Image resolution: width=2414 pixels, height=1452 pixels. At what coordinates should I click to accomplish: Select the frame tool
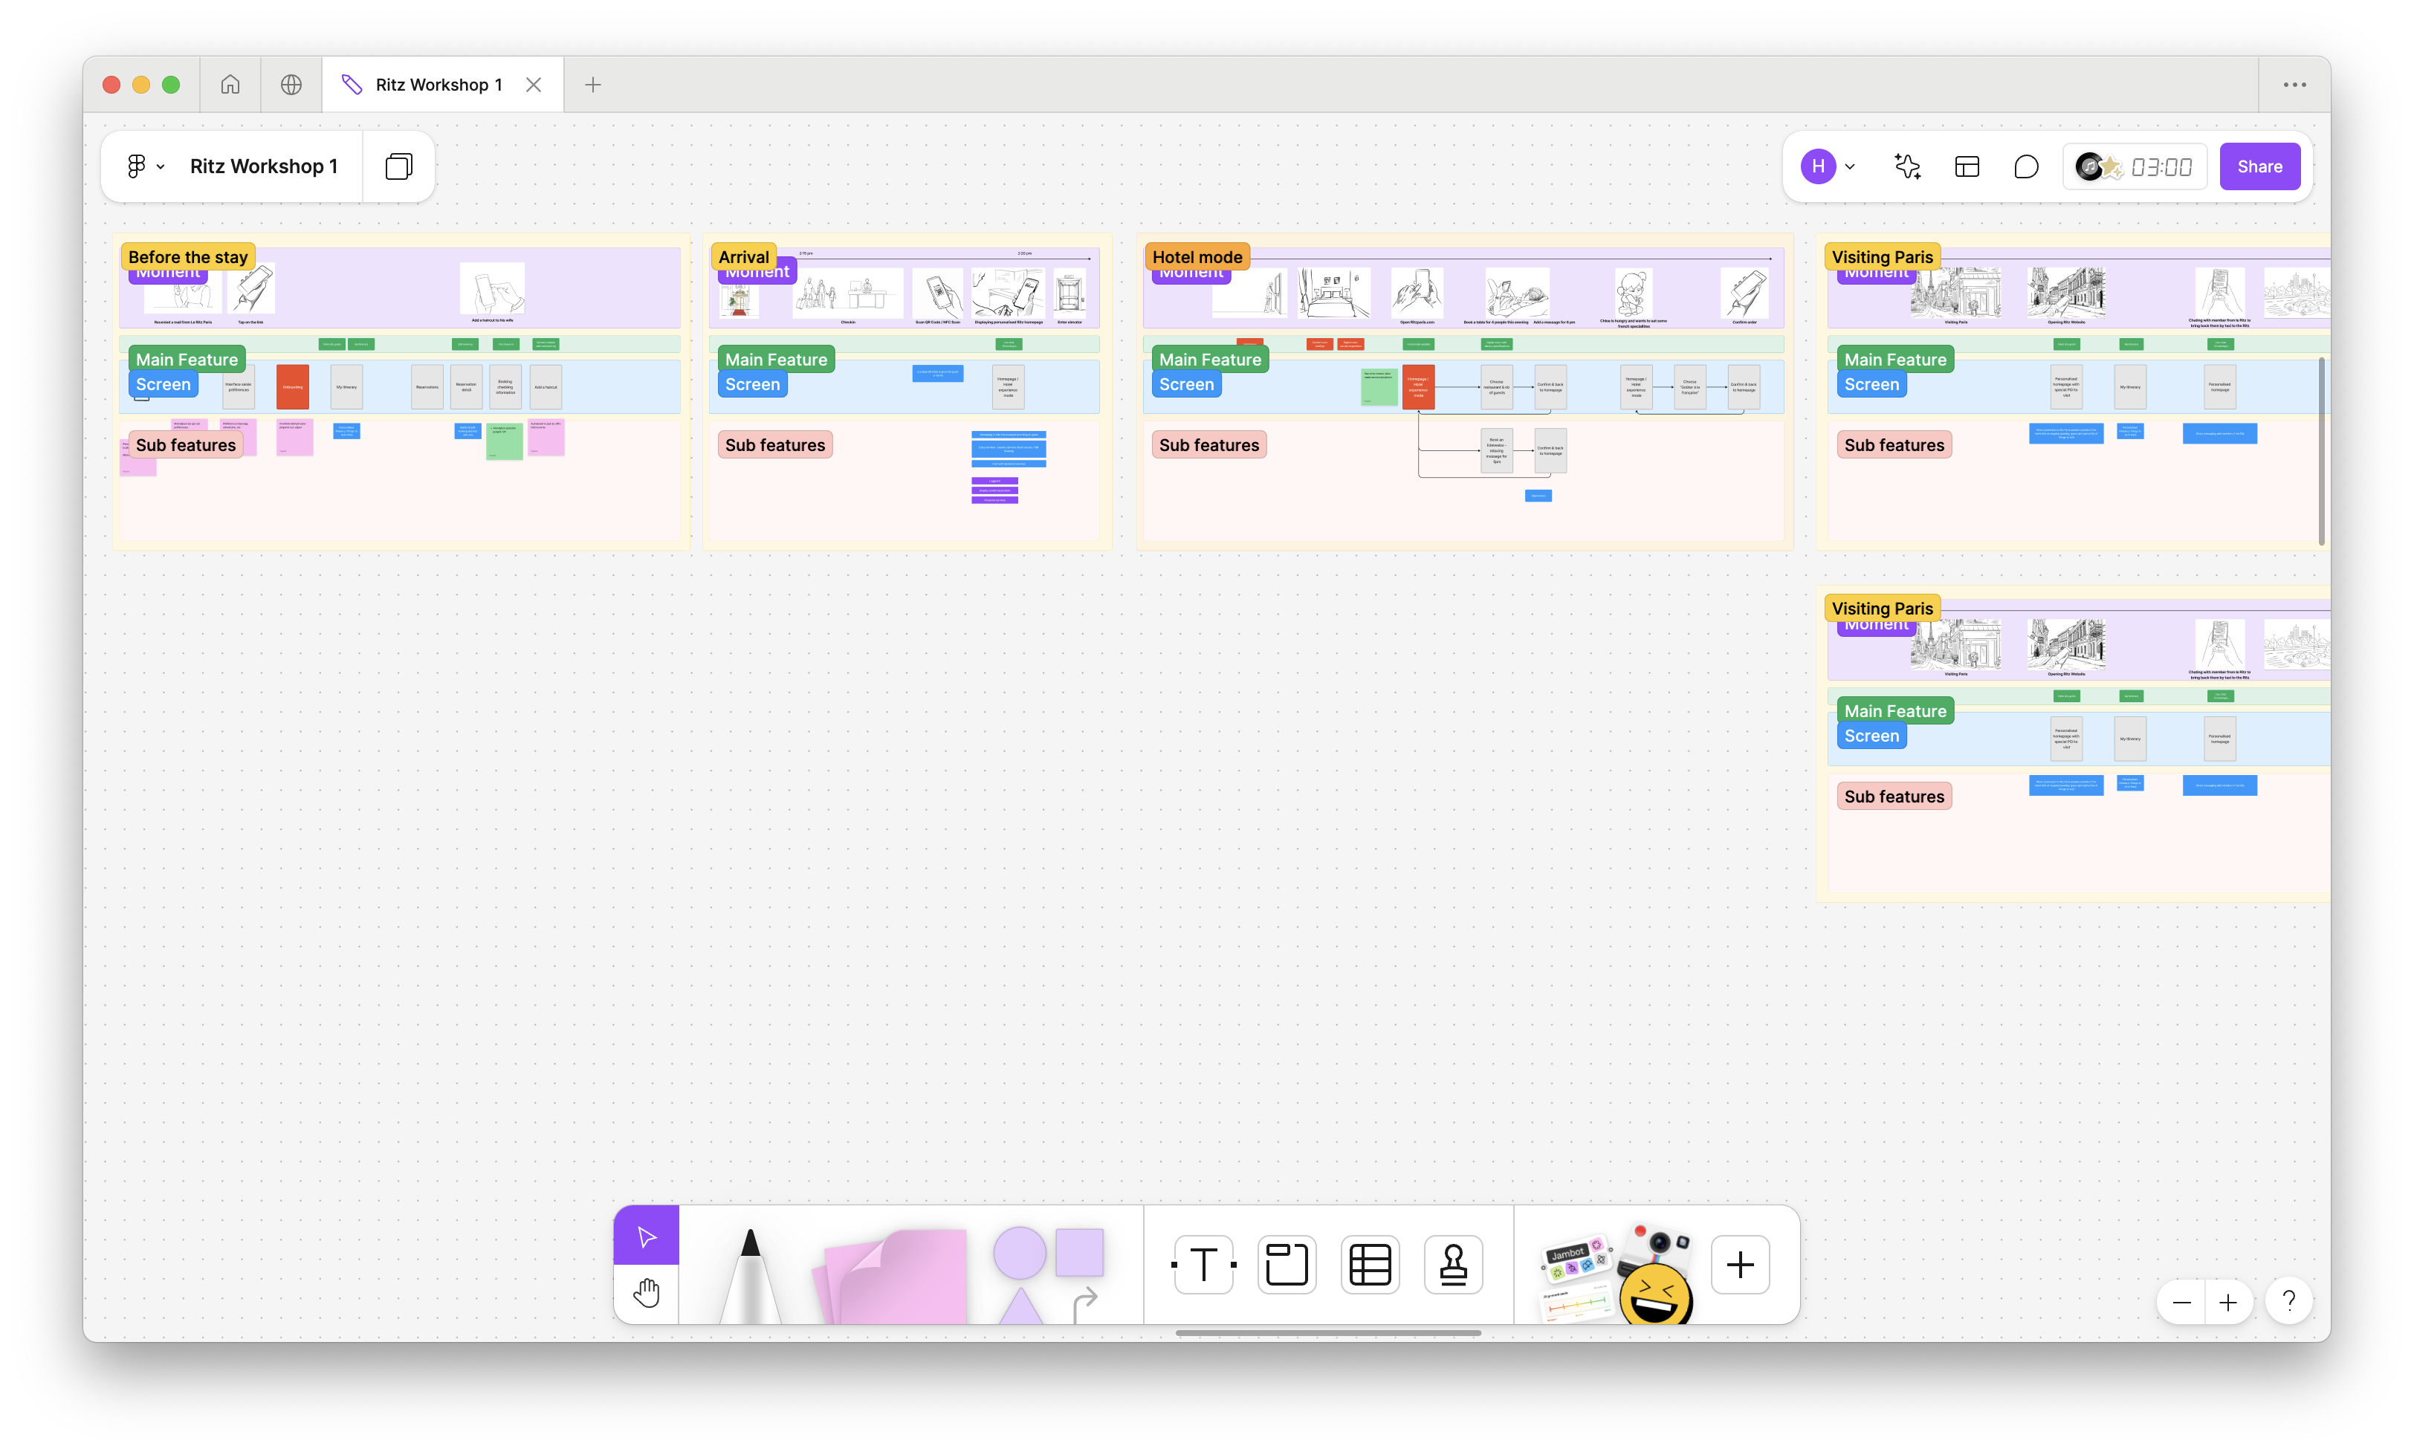pyautogui.click(x=1287, y=1264)
